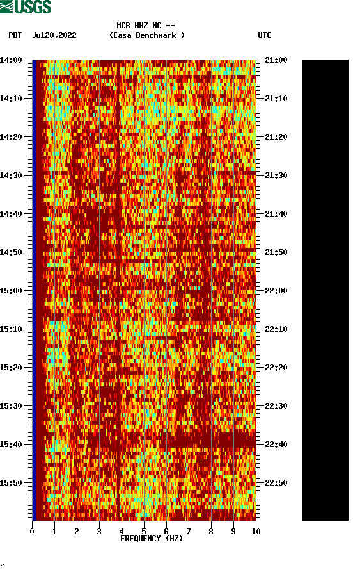The width and height of the screenshot is (353, 572).
Task: Click the '21:00' UTC time label
Action: pos(276,60)
